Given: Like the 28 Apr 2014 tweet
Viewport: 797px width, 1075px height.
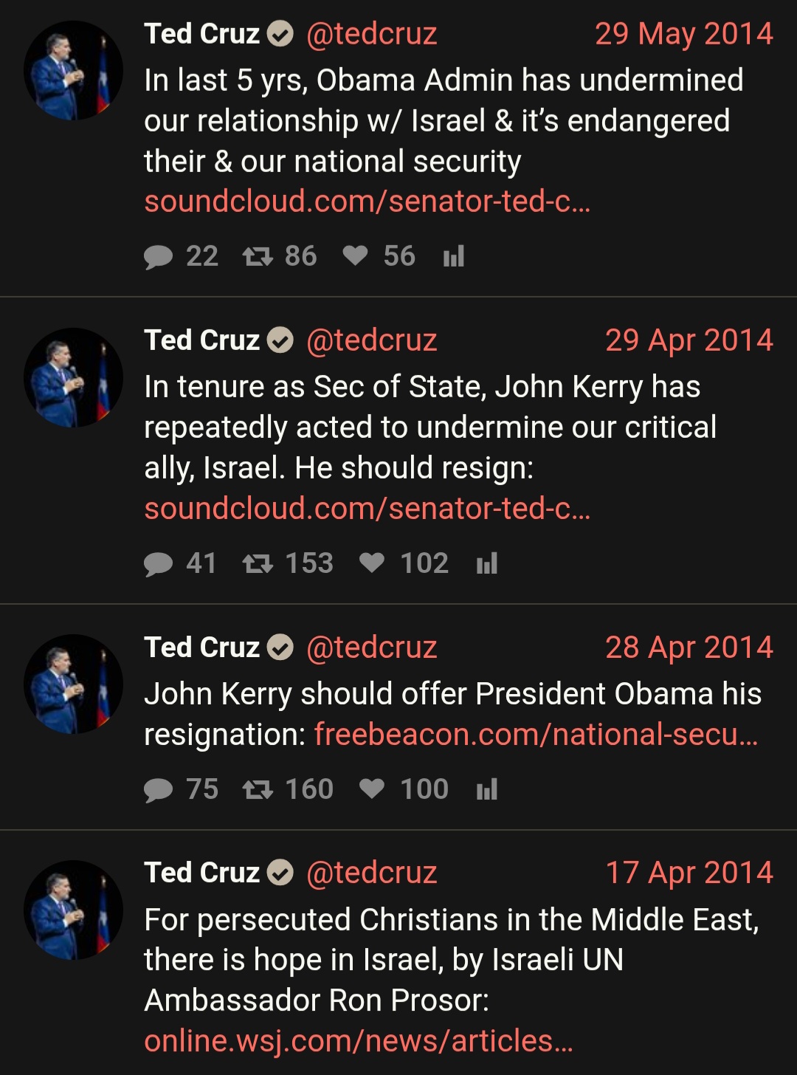Looking at the screenshot, I should click(x=372, y=789).
